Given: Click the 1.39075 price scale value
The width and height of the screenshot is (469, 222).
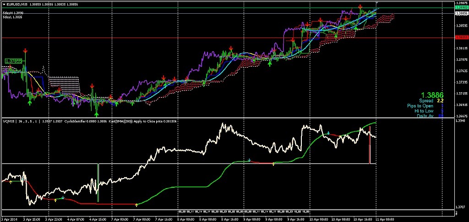Looking at the screenshot, I should pyautogui.click(x=462, y=3).
